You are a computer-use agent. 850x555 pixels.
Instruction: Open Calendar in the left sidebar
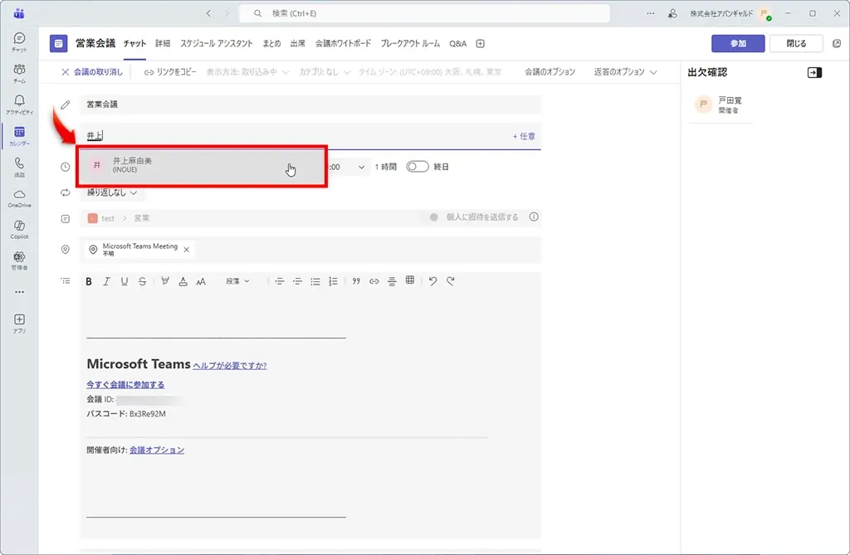(19, 135)
